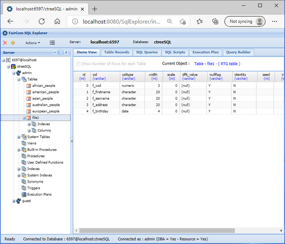Click the add to favorites star icon
The width and height of the screenshot is (285, 244).
tap(182, 22)
